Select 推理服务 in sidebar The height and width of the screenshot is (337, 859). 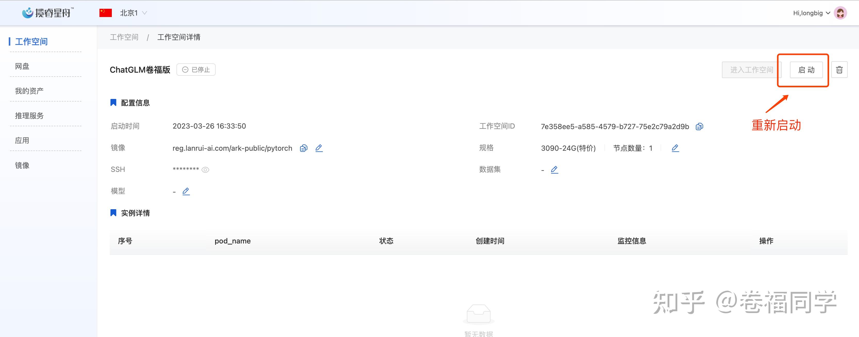[29, 116]
